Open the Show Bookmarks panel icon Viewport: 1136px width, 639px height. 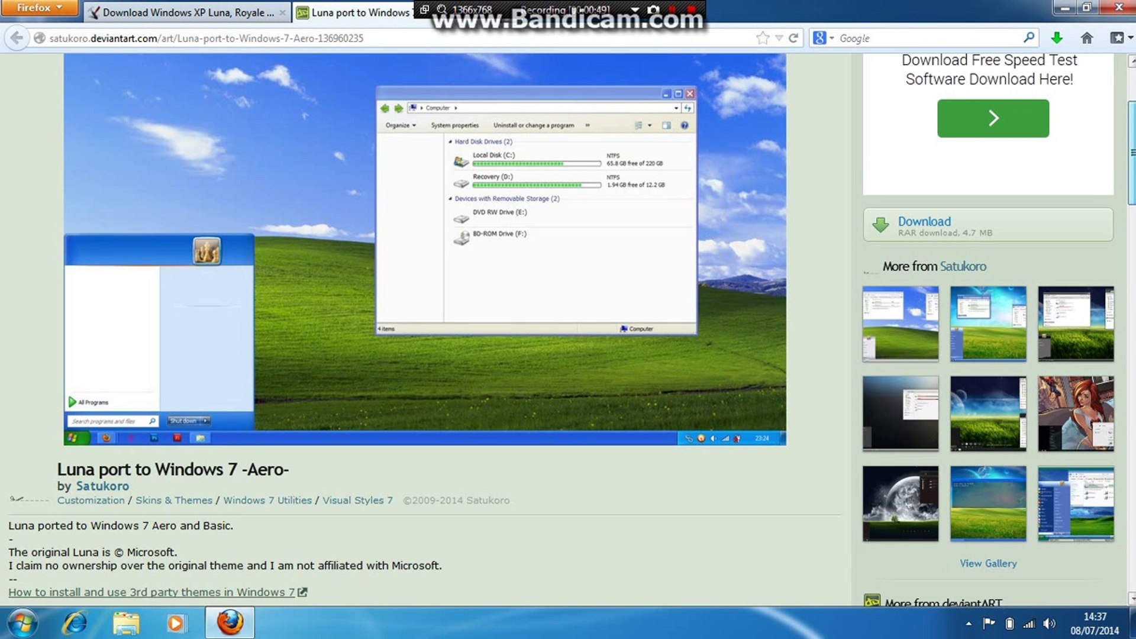pos(1118,38)
